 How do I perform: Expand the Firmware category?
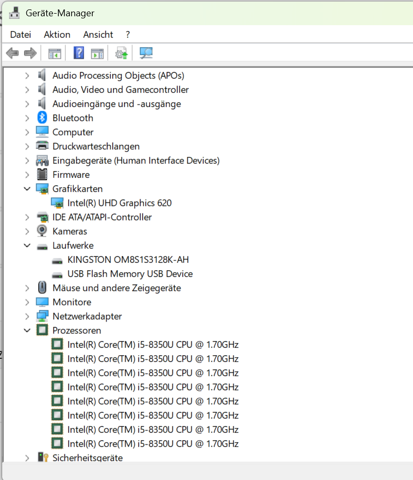27,175
